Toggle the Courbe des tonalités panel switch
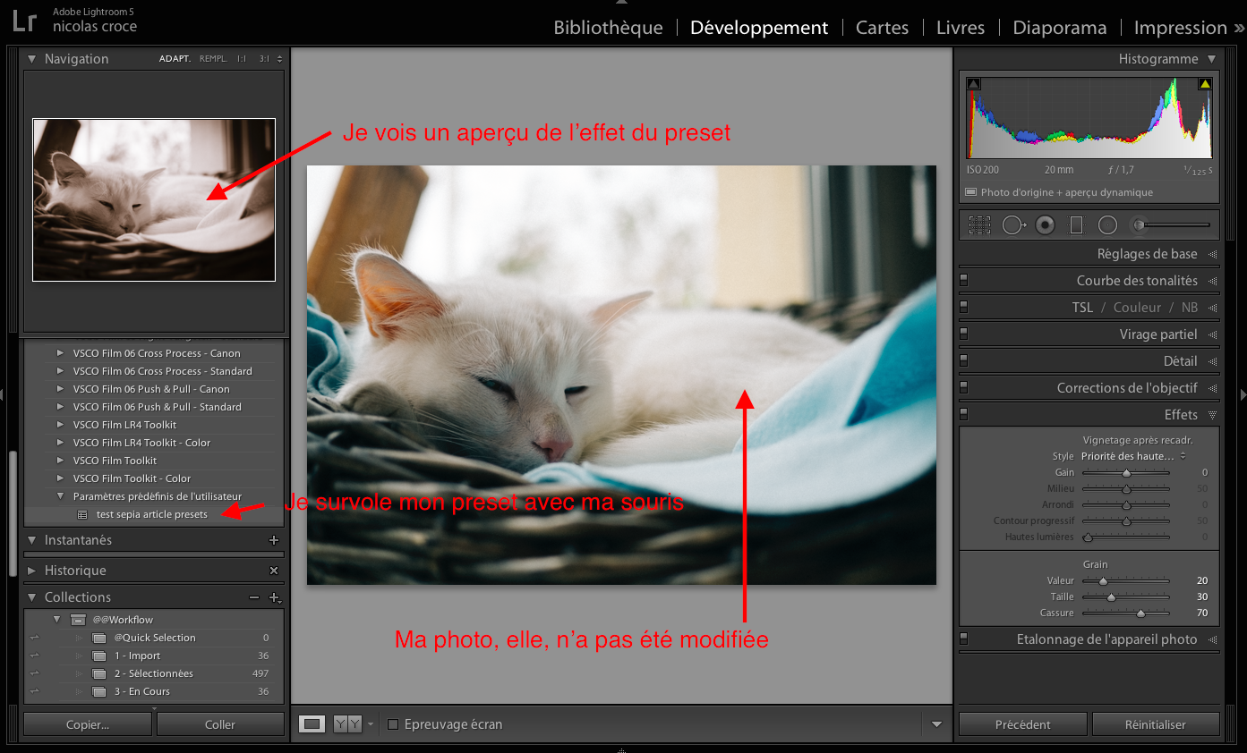1247x753 pixels. tap(964, 281)
